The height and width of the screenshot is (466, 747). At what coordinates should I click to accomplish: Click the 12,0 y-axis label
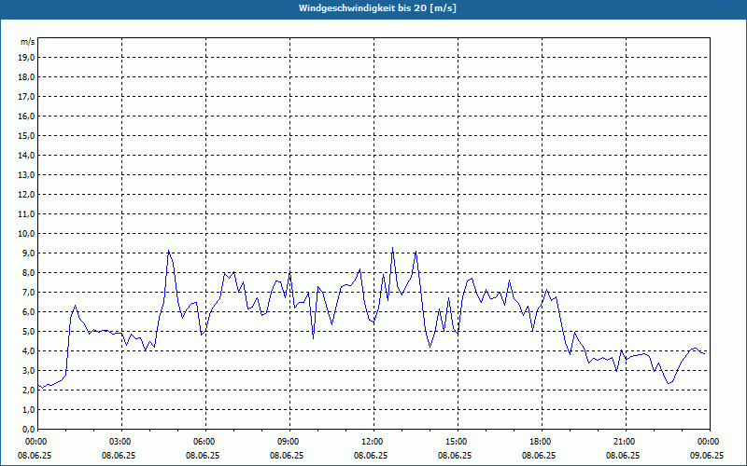(x=27, y=195)
